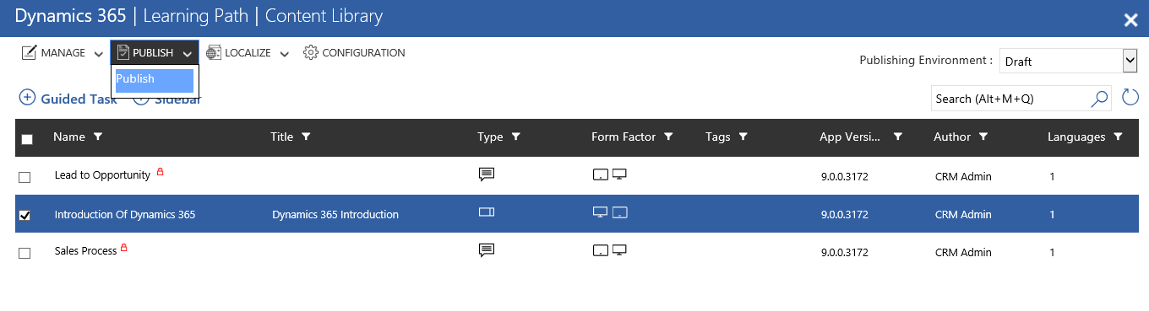
Task: Click the Name column filter icon
Action: pos(97,137)
